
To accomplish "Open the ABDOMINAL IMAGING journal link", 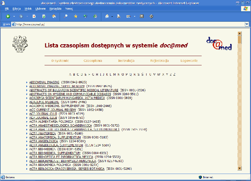I will click(x=44, y=82).
